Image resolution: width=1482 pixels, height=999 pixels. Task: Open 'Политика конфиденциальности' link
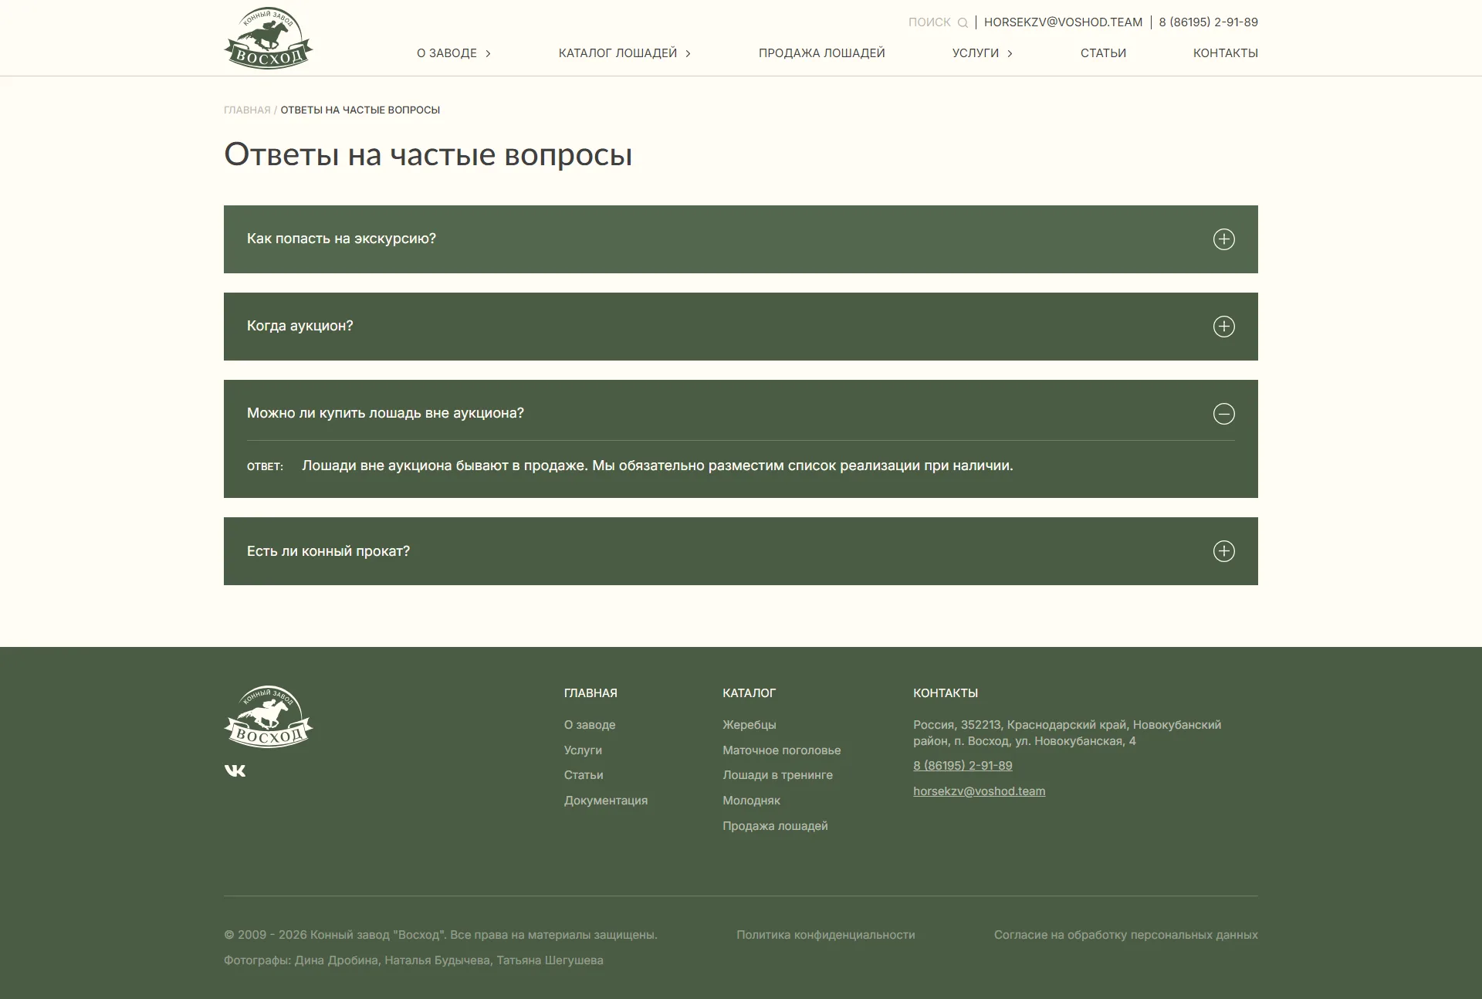coord(825,935)
